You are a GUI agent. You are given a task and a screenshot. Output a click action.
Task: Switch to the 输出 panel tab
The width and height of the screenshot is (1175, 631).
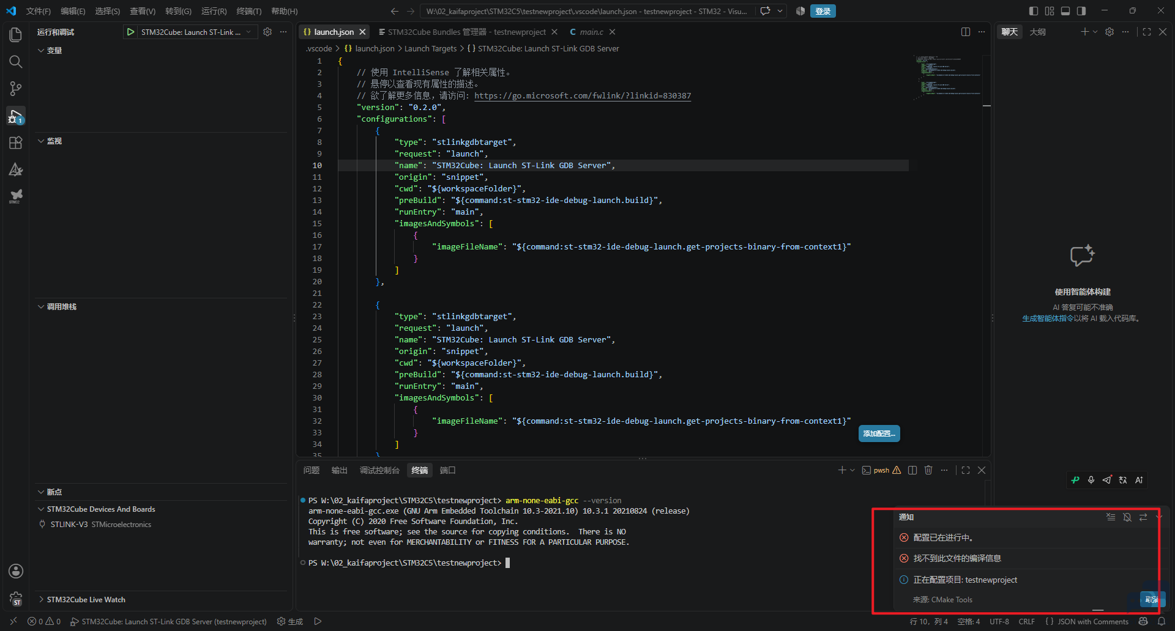[339, 470]
